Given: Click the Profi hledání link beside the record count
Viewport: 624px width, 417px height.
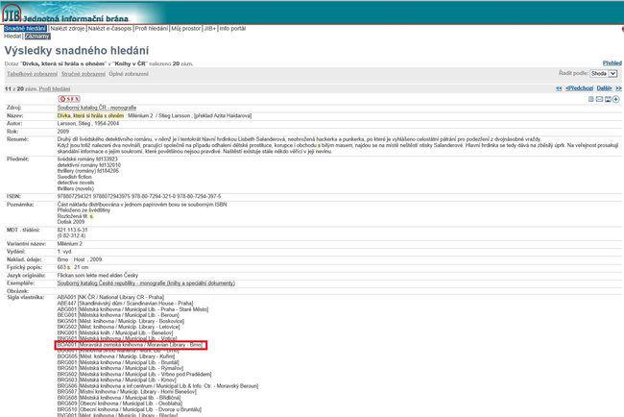Looking at the screenshot, I should tap(55, 89).
